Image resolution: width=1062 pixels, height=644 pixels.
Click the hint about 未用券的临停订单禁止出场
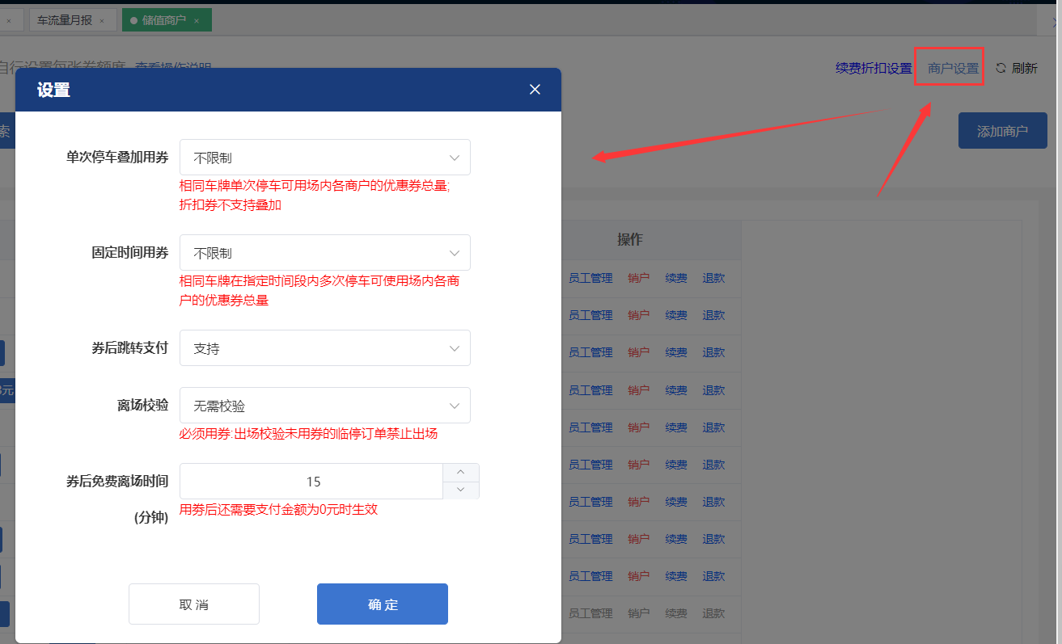308,434
